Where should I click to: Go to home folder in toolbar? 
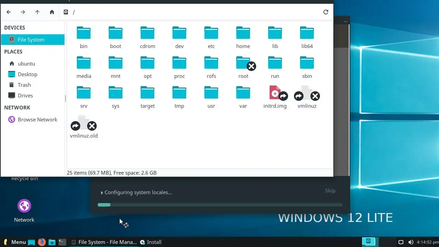point(52,12)
